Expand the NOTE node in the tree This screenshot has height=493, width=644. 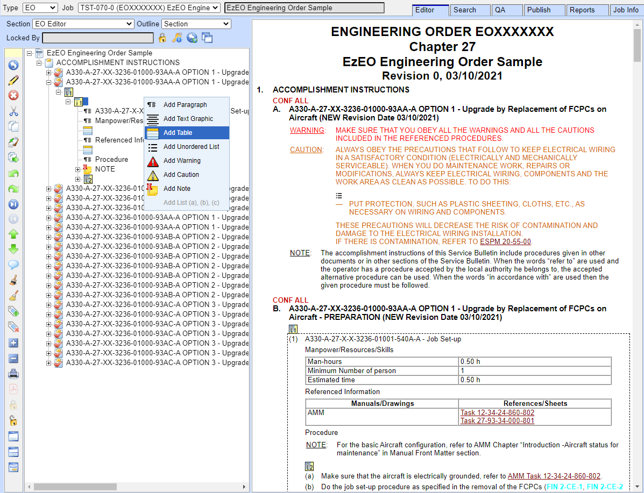click(x=77, y=169)
